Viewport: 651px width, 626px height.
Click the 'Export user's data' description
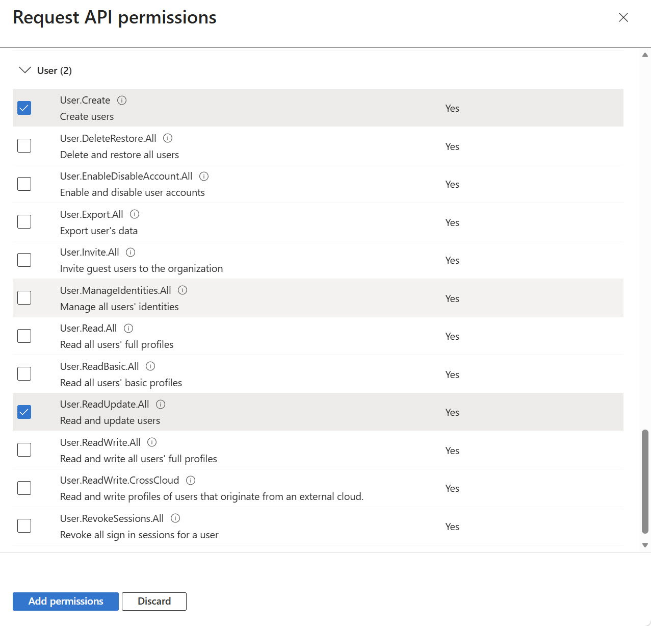click(99, 231)
